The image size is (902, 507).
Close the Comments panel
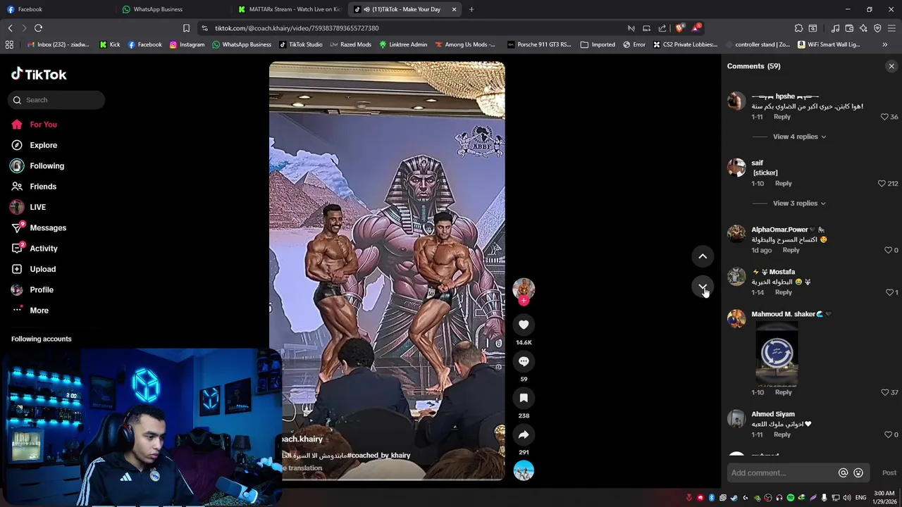[891, 66]
